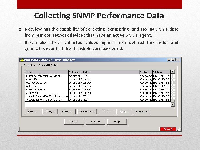Select the upsAdvBatteryRunTimeRemaining row
The image size is (200, 150).
(97, 96)
